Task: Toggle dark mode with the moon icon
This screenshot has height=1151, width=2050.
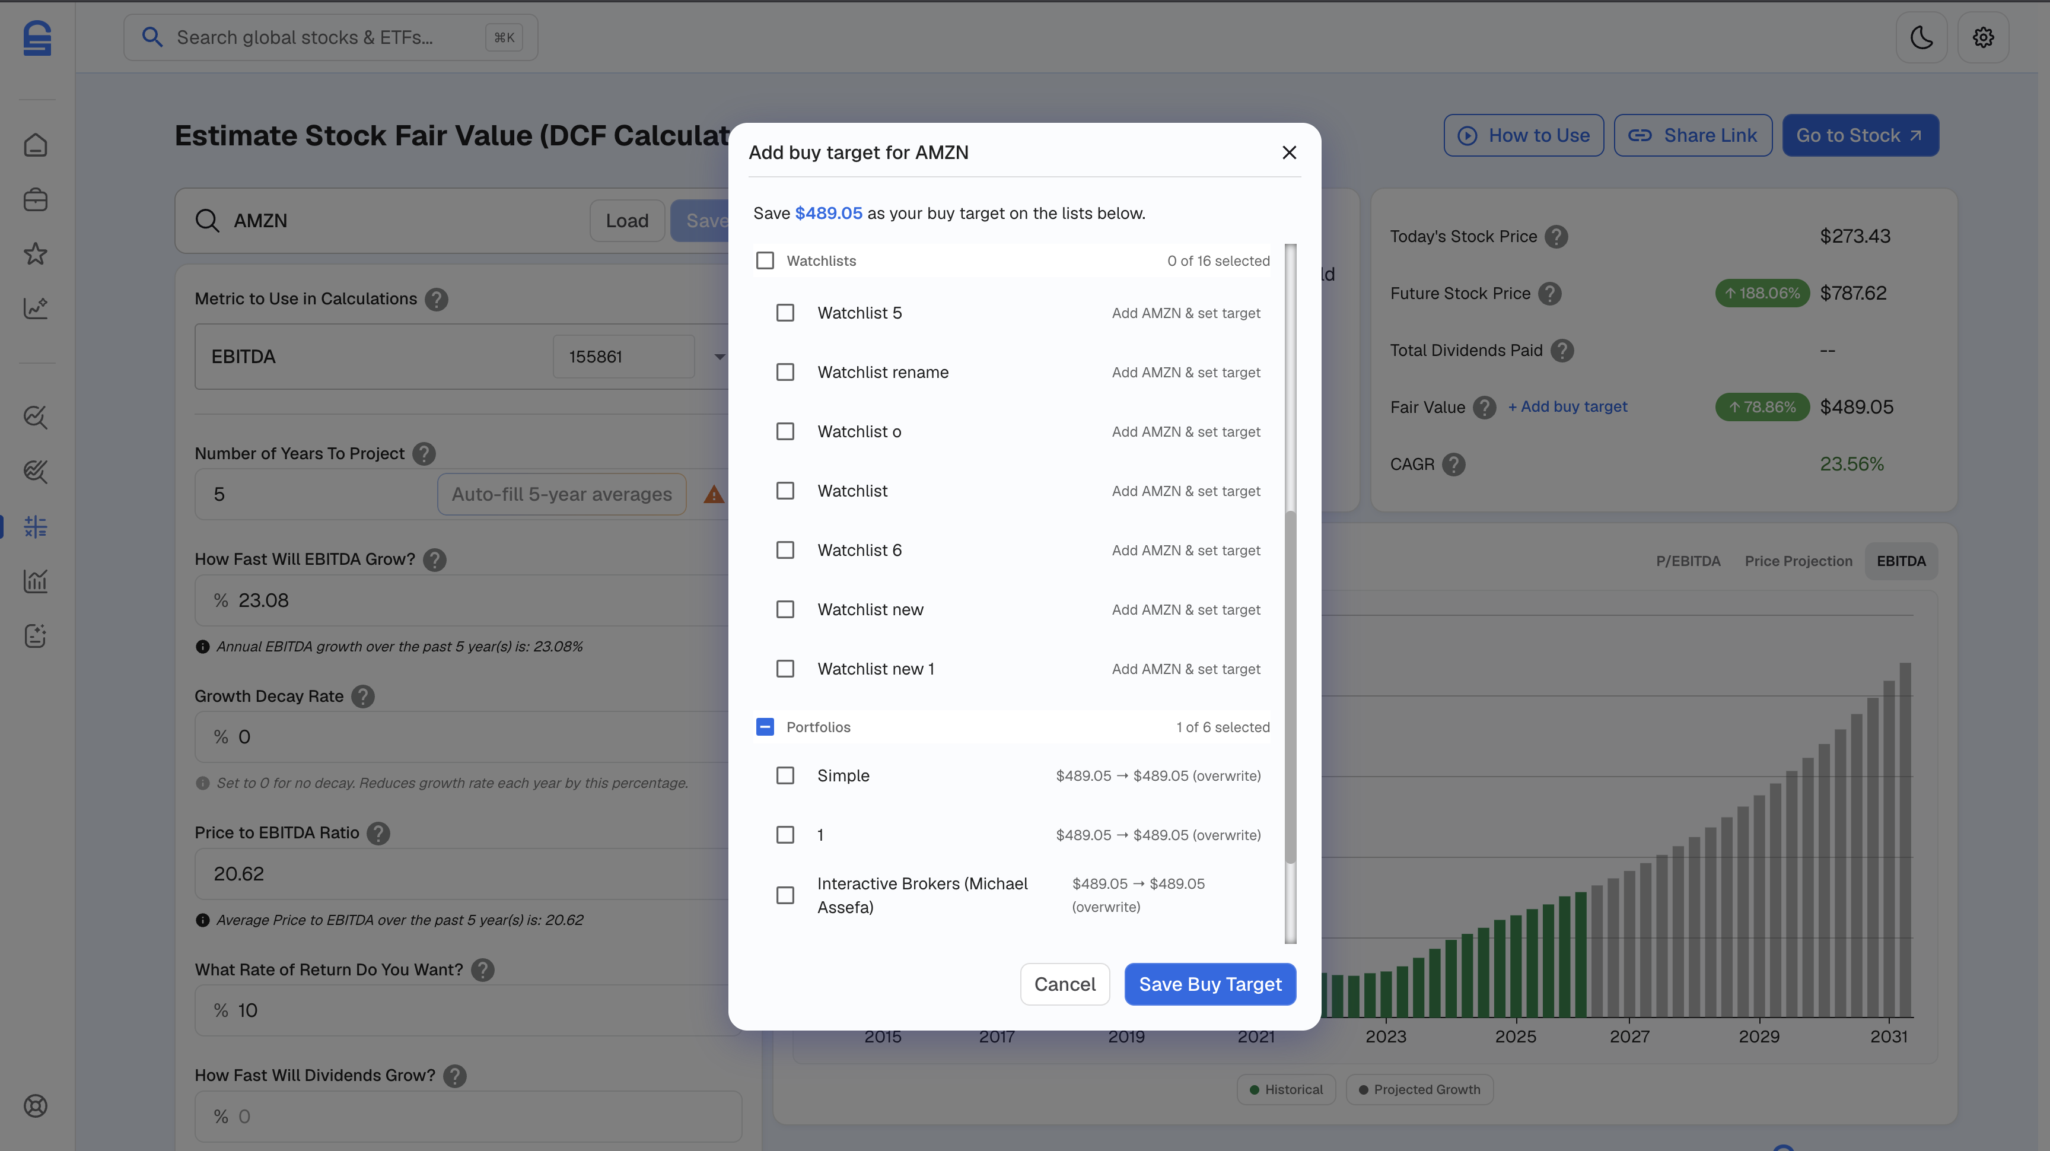Action: point(1921,37)
